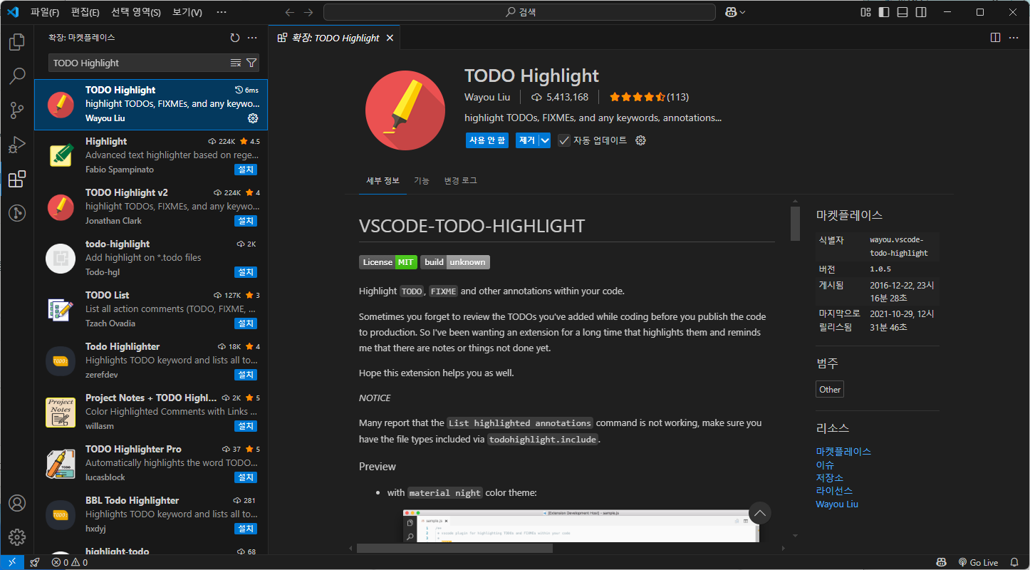The height and width of the screenshot is (570, 1030).
Task: Open the Search view in activity bar
Action: 17,76
